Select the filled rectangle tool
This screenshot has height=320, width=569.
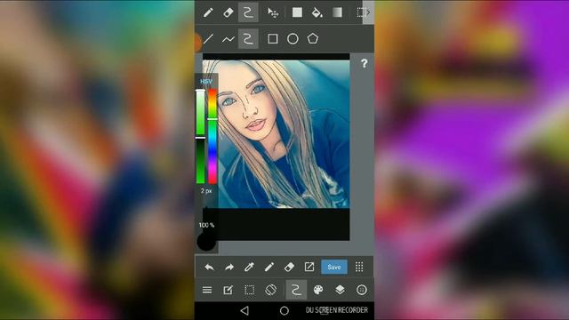click(x=297, y=12)
